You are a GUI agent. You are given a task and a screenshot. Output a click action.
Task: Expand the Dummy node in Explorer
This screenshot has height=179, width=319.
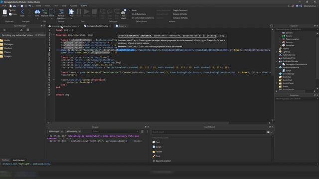point(280,42)
